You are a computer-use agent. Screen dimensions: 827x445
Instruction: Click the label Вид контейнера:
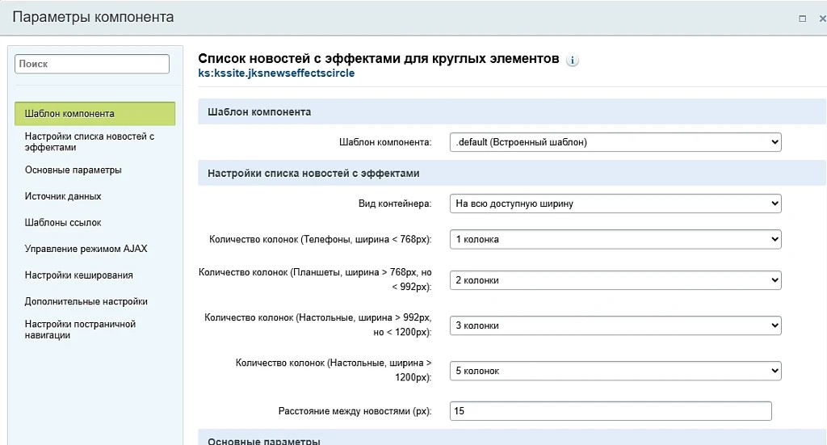pyautogui.click(x=394, y=204)
